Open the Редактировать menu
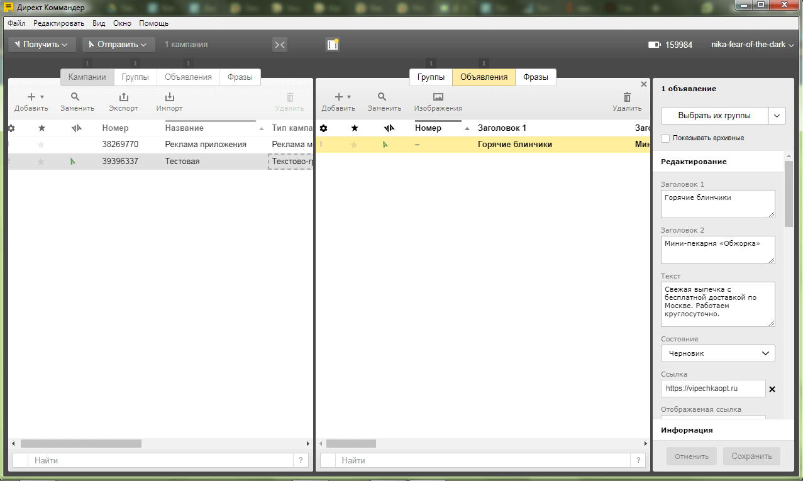Image resolution: width=803 pixels, height=481 pixels. (58, 23)
